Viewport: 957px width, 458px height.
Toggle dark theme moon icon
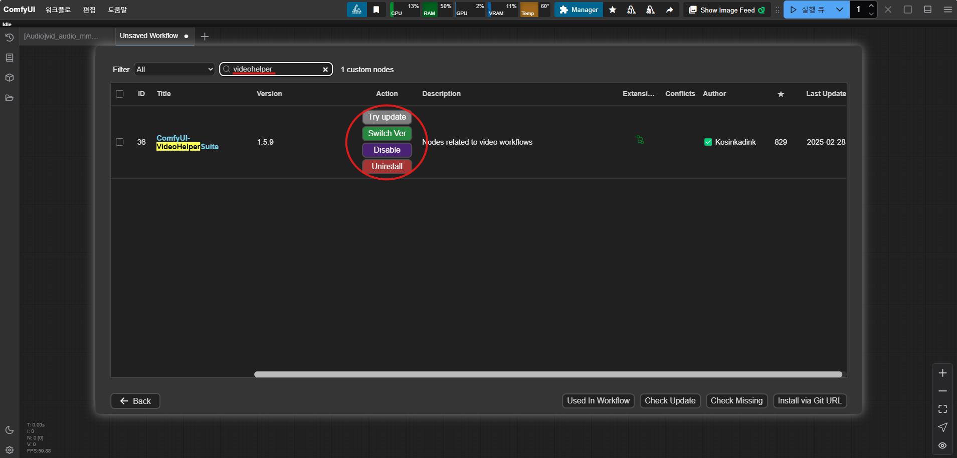coord(9,430)
